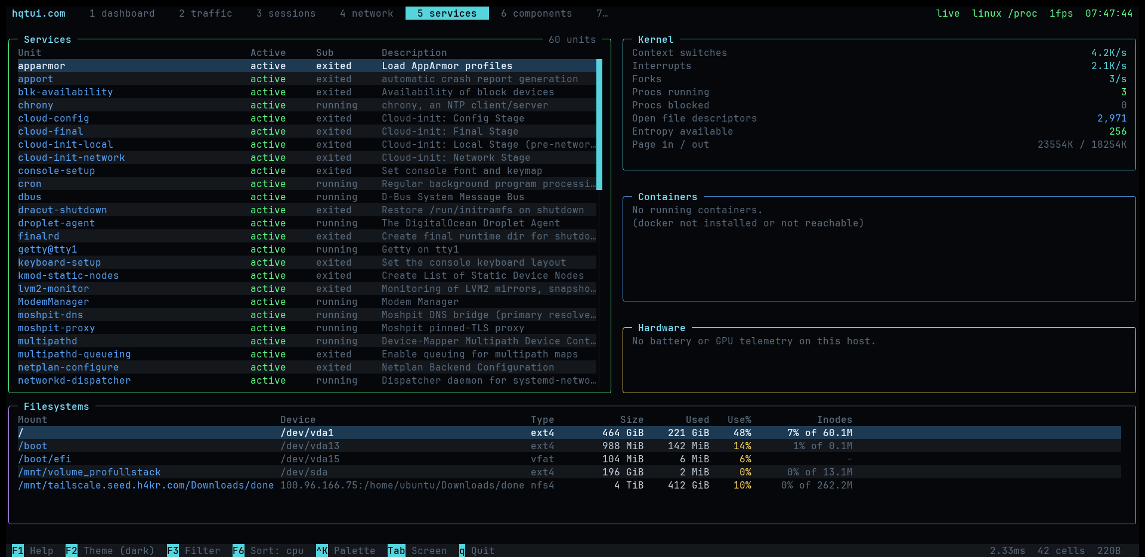This screenshot has height=557, width=1145.
Task: Select the kmod-static-nodes unit
Action: (x=307, y=275)
